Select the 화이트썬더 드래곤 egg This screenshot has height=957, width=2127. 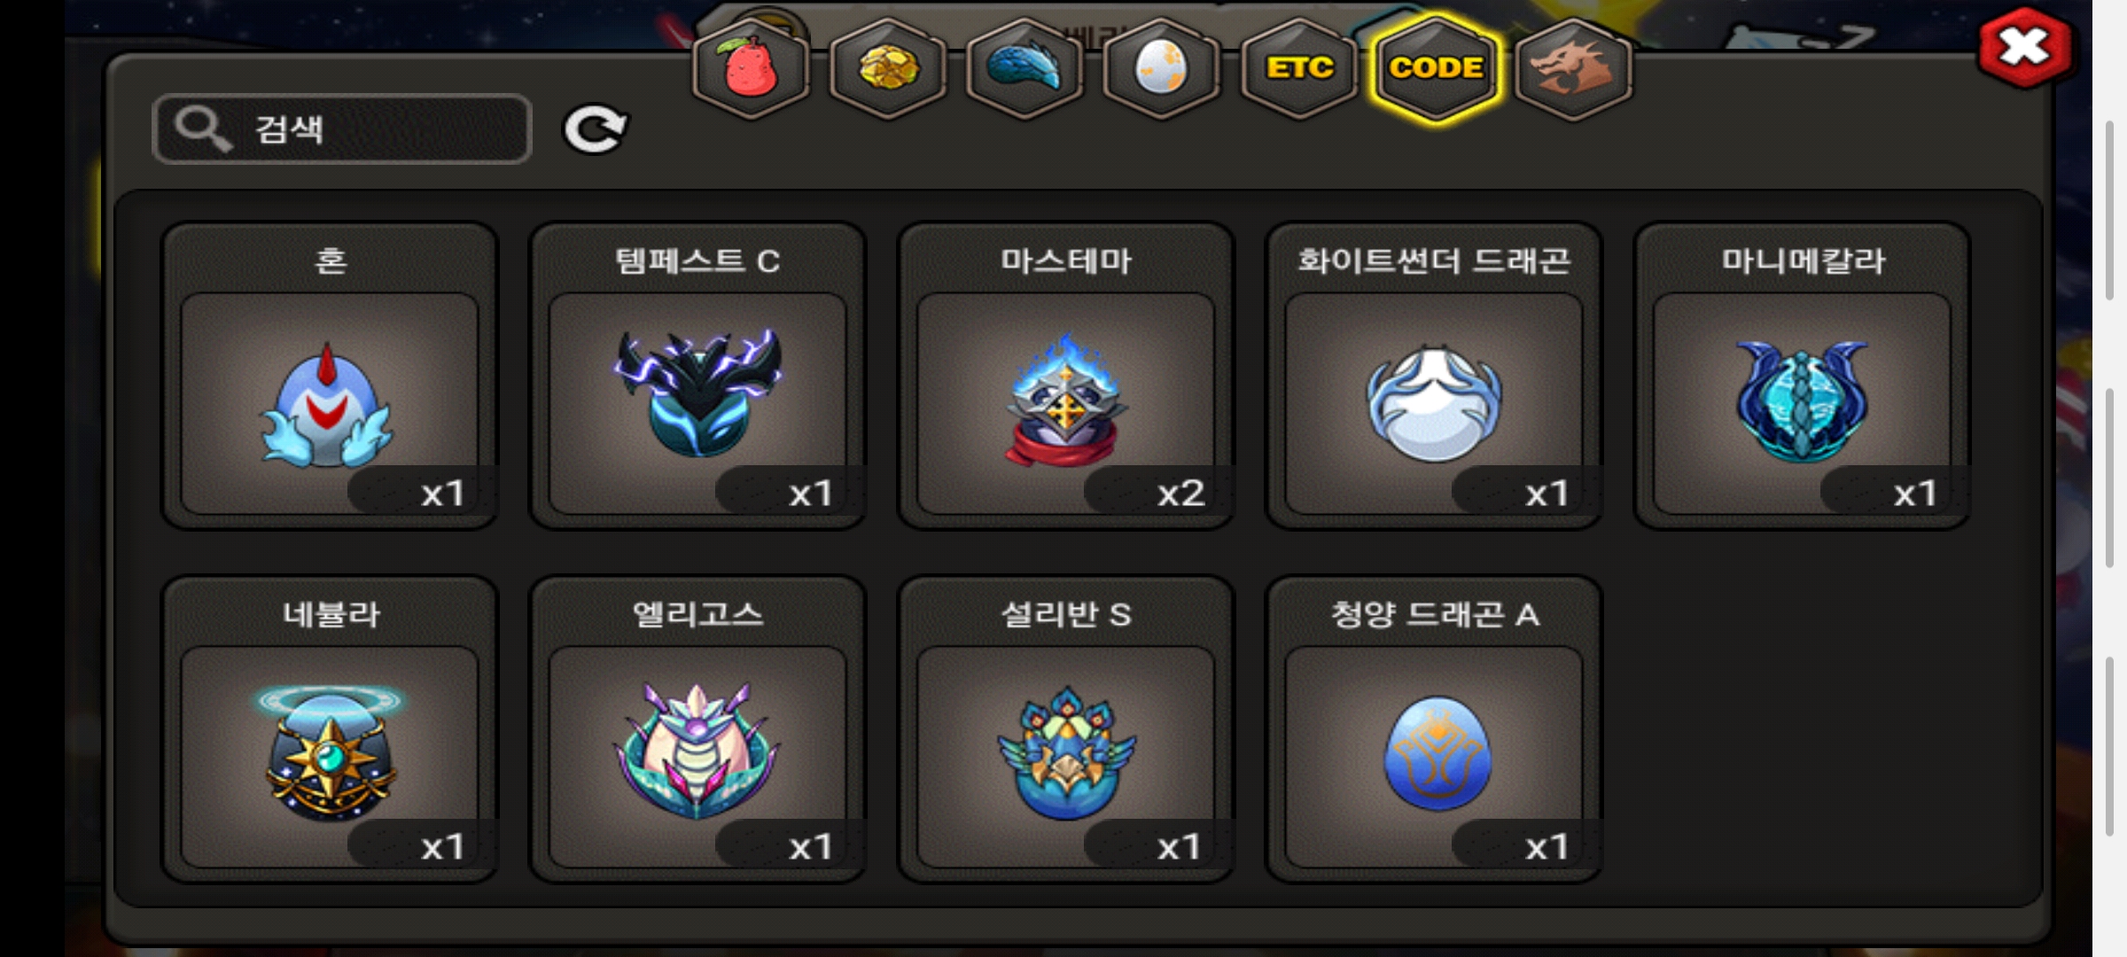pyautogui.click(x=1434, y=376)
